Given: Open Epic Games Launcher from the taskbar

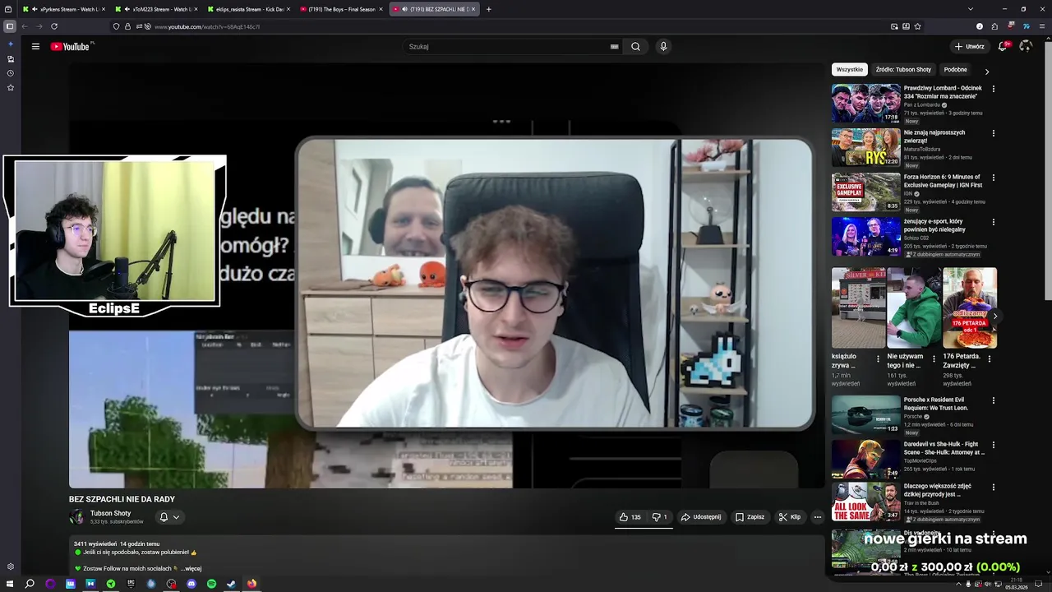Looking at the screenshot, I should (131, 584).
